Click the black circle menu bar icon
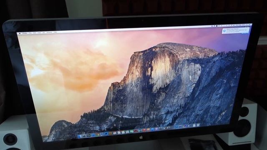Screen dimensions: 267x150 click(217, 26)
